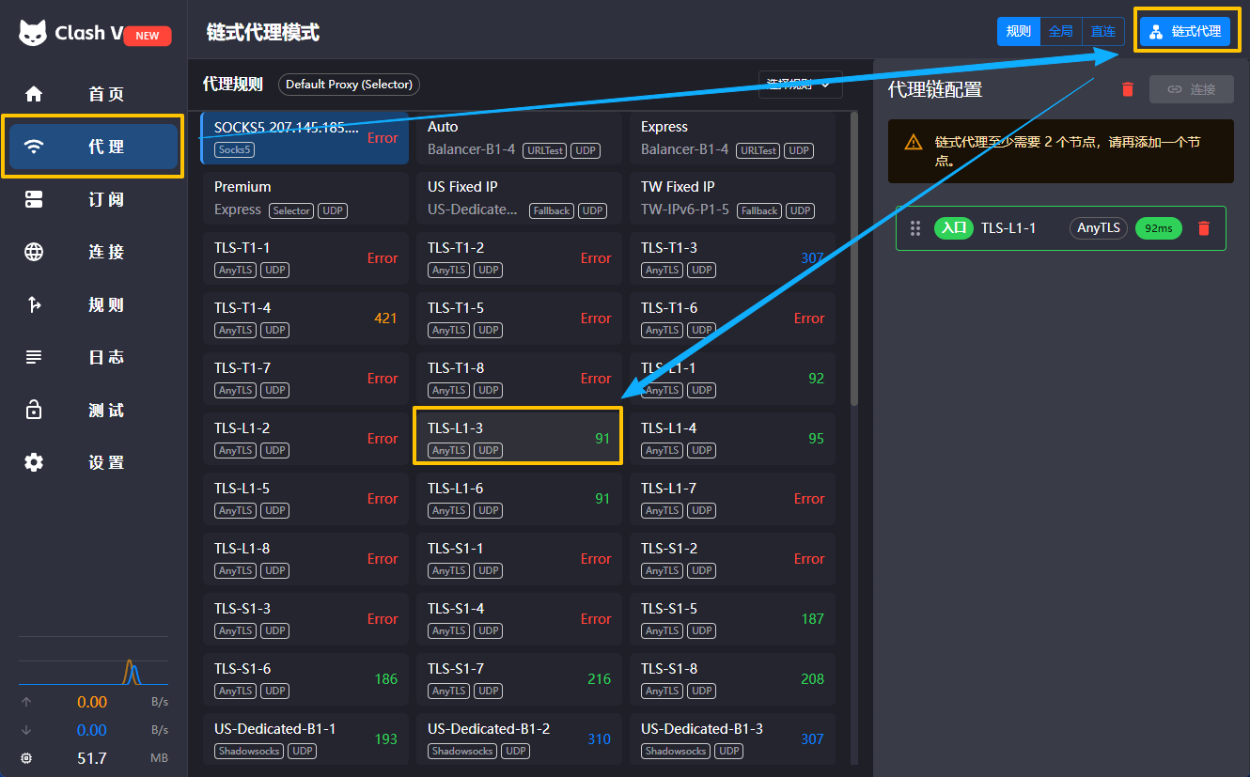This screenshot has width=1250, height=777.
Task: Select proxy node TLS-T1-4 with 421 delay
Action: (305, 319)
